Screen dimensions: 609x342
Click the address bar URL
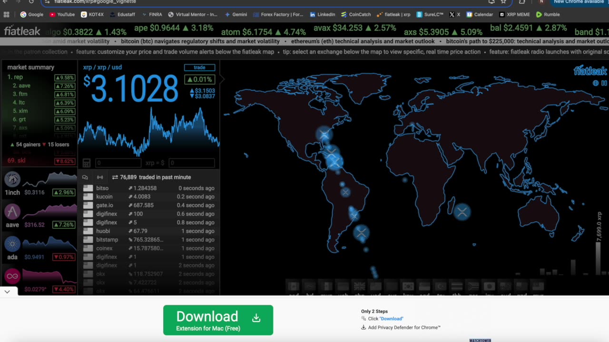[x=95, y=2]
